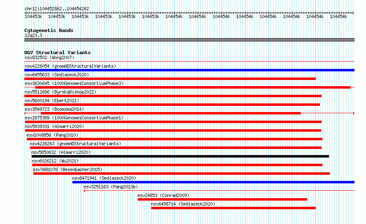The image size is (366, 224).
Task: Click the thin red nsv832502 line
Action: (189, 62)
